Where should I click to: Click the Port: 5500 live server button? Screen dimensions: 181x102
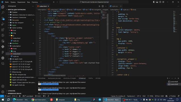pyautogui.click(x=159, y=96)
